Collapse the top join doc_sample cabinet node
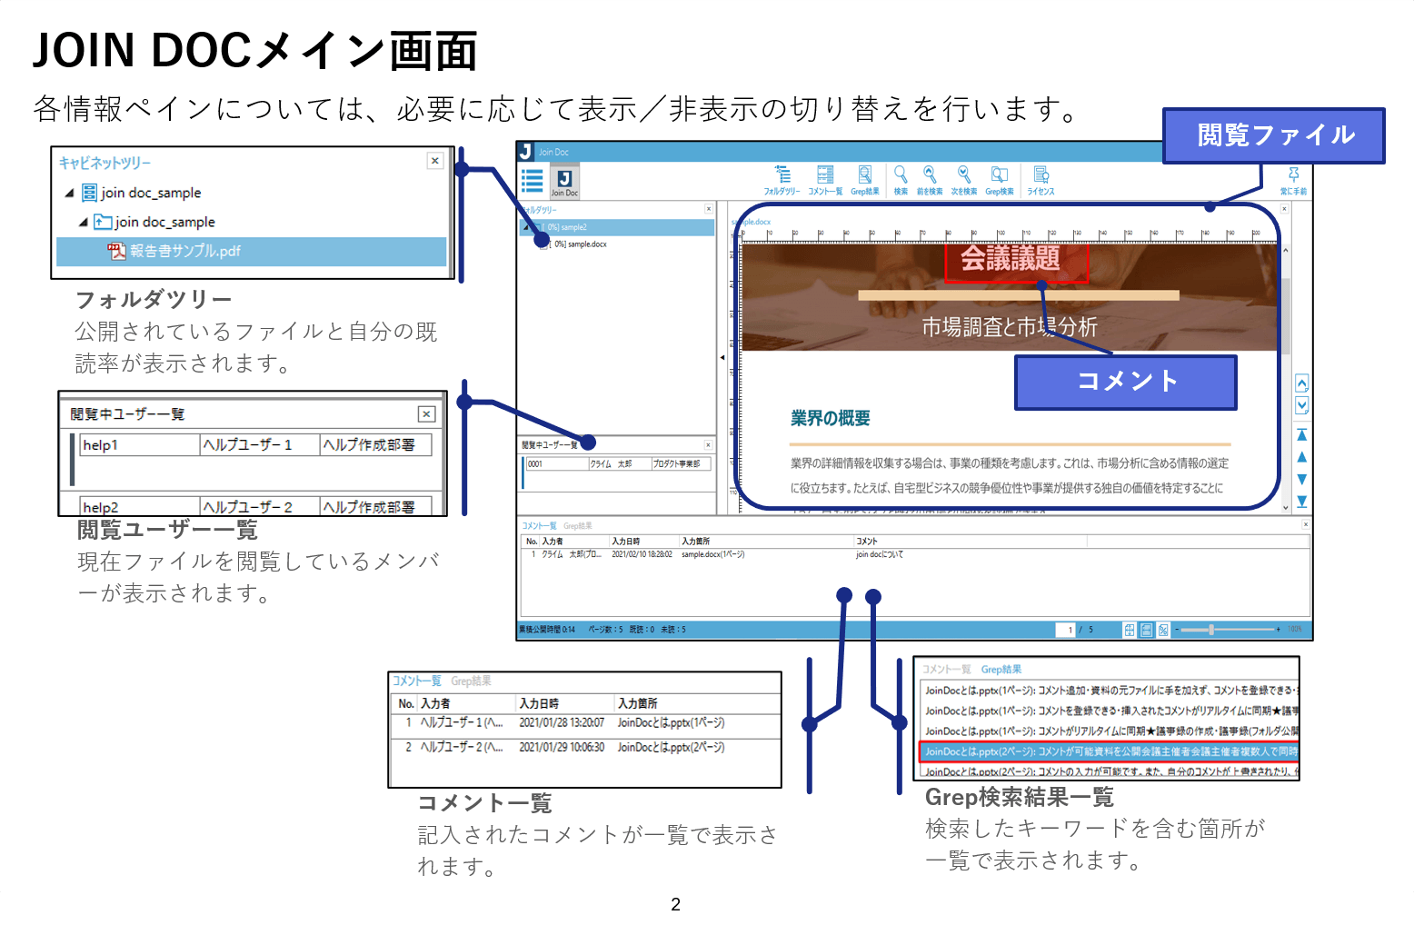The height and width of the screenshot is (925, 1414). point(70,193)
